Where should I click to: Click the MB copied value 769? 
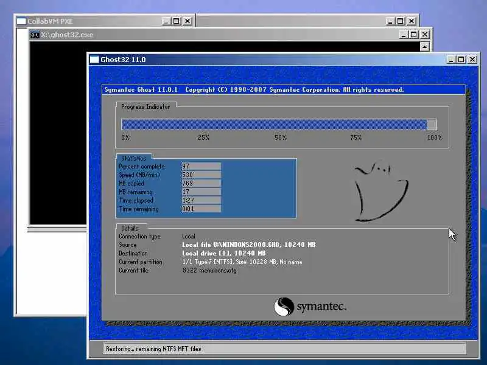[201, 183]
